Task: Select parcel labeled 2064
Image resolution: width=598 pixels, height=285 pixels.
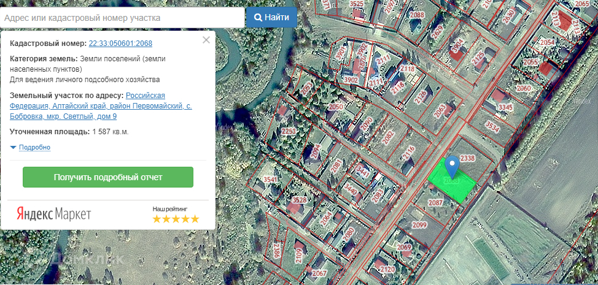Action: [x=326, y=219]
